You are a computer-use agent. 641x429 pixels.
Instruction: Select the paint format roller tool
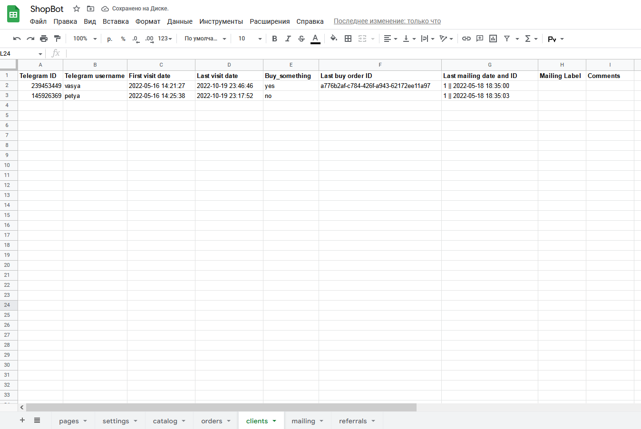point(57,39)
